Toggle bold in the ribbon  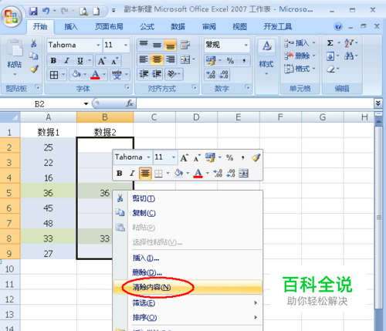point(53,61)
